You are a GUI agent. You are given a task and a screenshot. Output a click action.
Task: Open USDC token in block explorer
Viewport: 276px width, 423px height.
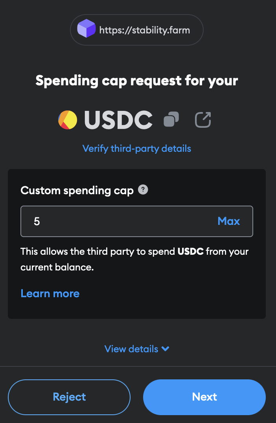pos(203,120)
